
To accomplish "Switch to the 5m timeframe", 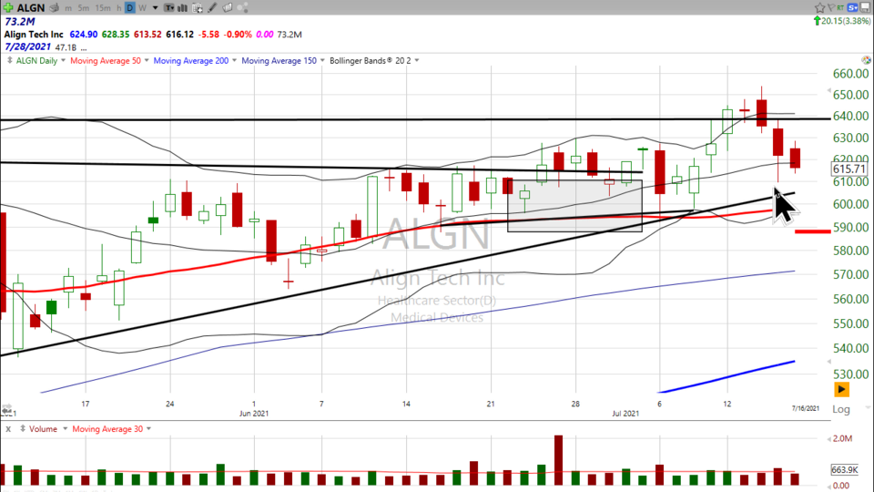I will tap(83, 8).
